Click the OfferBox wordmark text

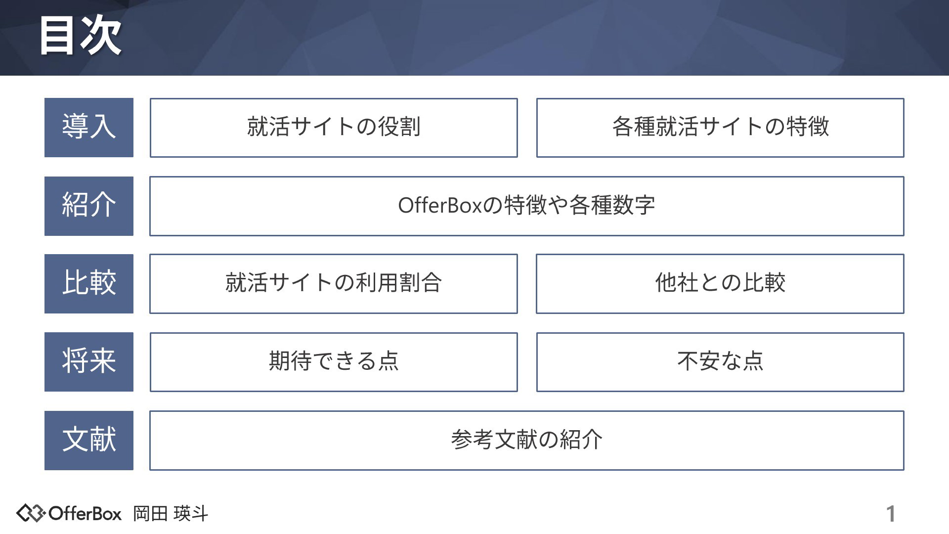85,514
